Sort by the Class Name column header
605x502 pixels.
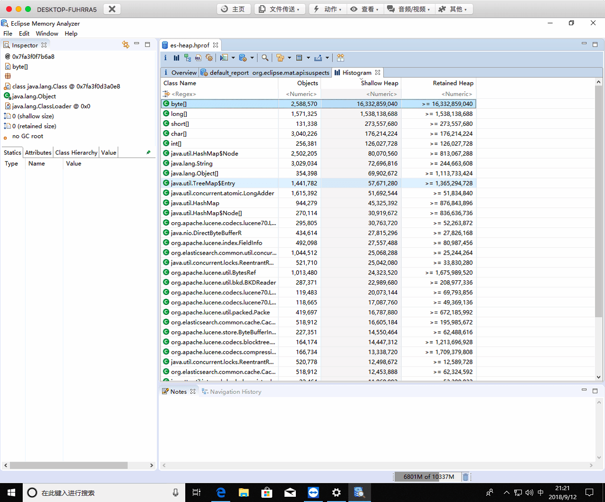pyautogui.click(x=219, y=83)
